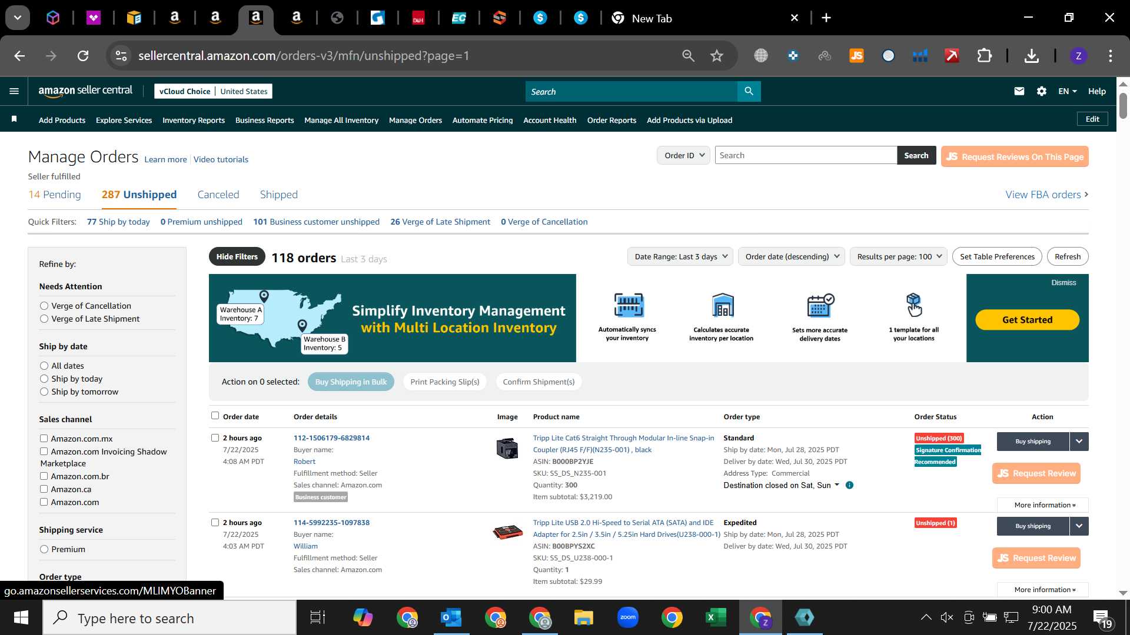This screenshot has height=635, width=1130.
Task: Change Results per page dropdown
Action: pos(898,256)
